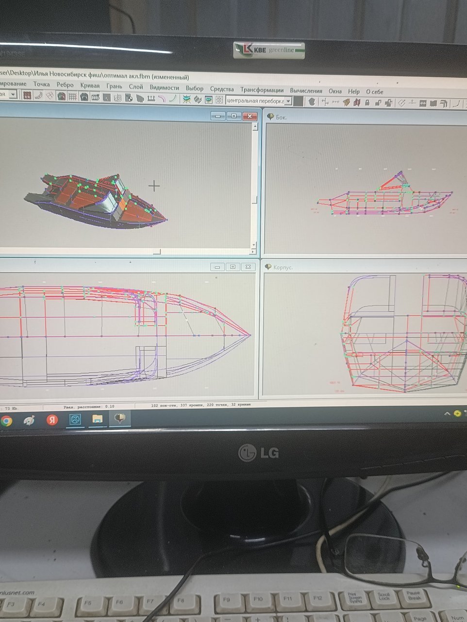Viewport: 467px width, 622px height.
Task: Click the four-square layer grid icon
Action: point(219,100)
